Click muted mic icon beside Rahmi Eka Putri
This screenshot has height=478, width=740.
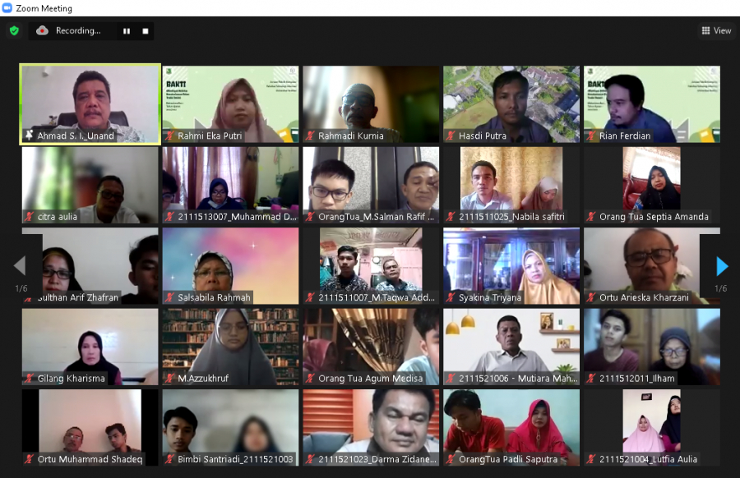coord(170,136)
